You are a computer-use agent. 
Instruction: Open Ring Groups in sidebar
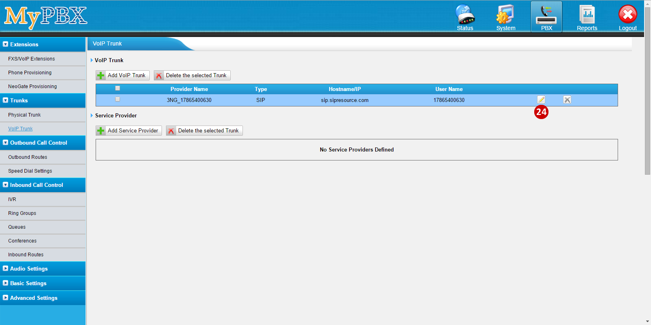(x=22, y=213)
